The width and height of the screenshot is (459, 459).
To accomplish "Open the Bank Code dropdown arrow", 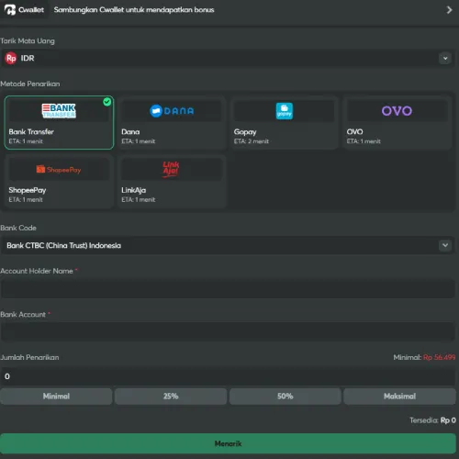I will pyautogui.click(x=445, y=245).
